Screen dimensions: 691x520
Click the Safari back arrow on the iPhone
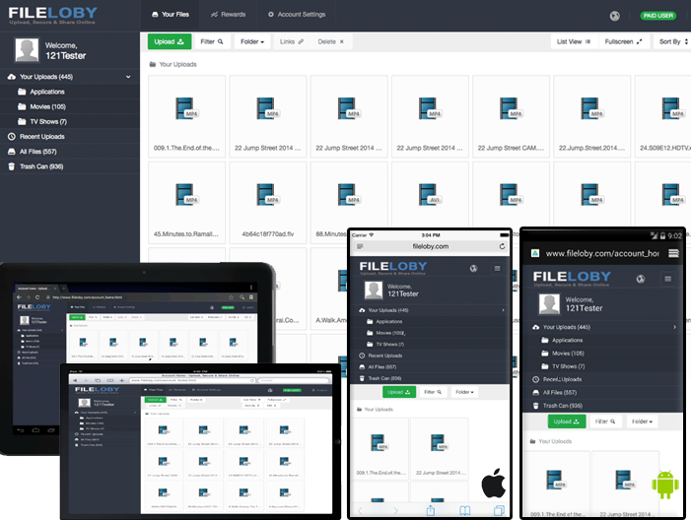click(360, 510)
